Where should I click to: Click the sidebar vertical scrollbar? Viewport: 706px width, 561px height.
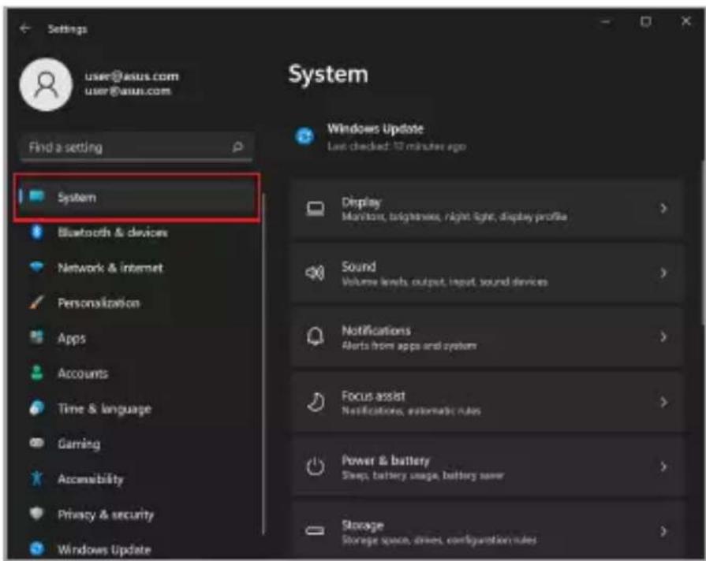click(263, 364)
